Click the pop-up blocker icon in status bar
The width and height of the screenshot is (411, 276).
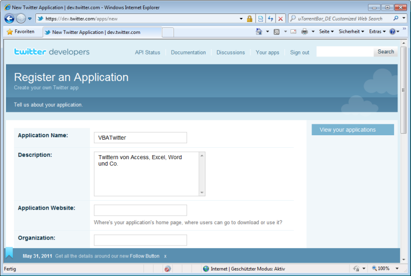tap(167, 269)
